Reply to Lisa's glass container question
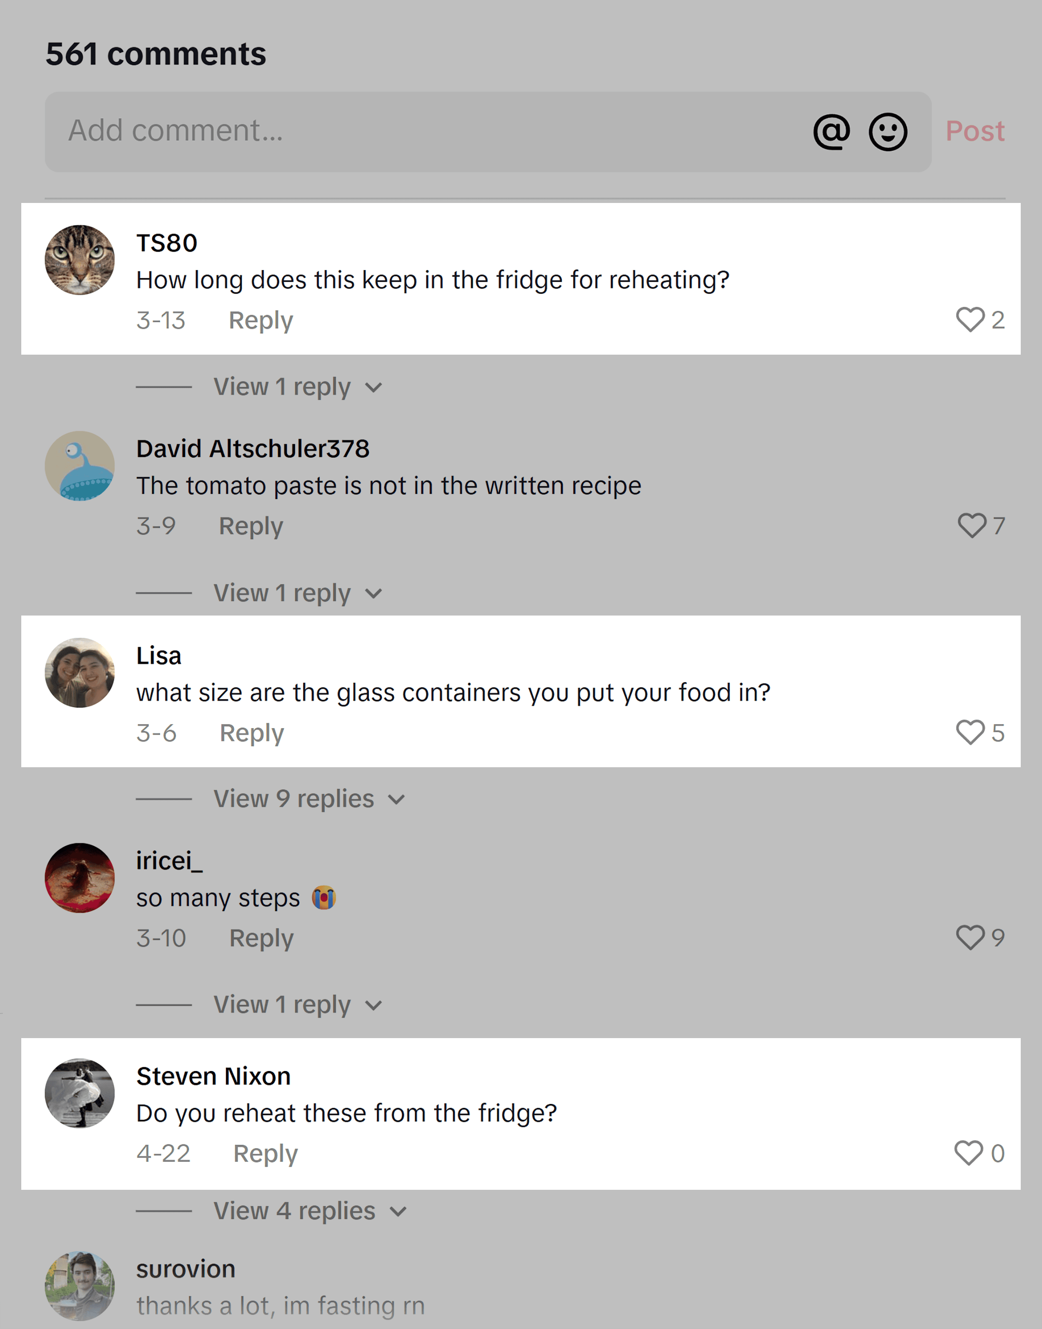The width and height of the screenshot is (1042, 1329). pyautogui.click(x=253, y=733)
